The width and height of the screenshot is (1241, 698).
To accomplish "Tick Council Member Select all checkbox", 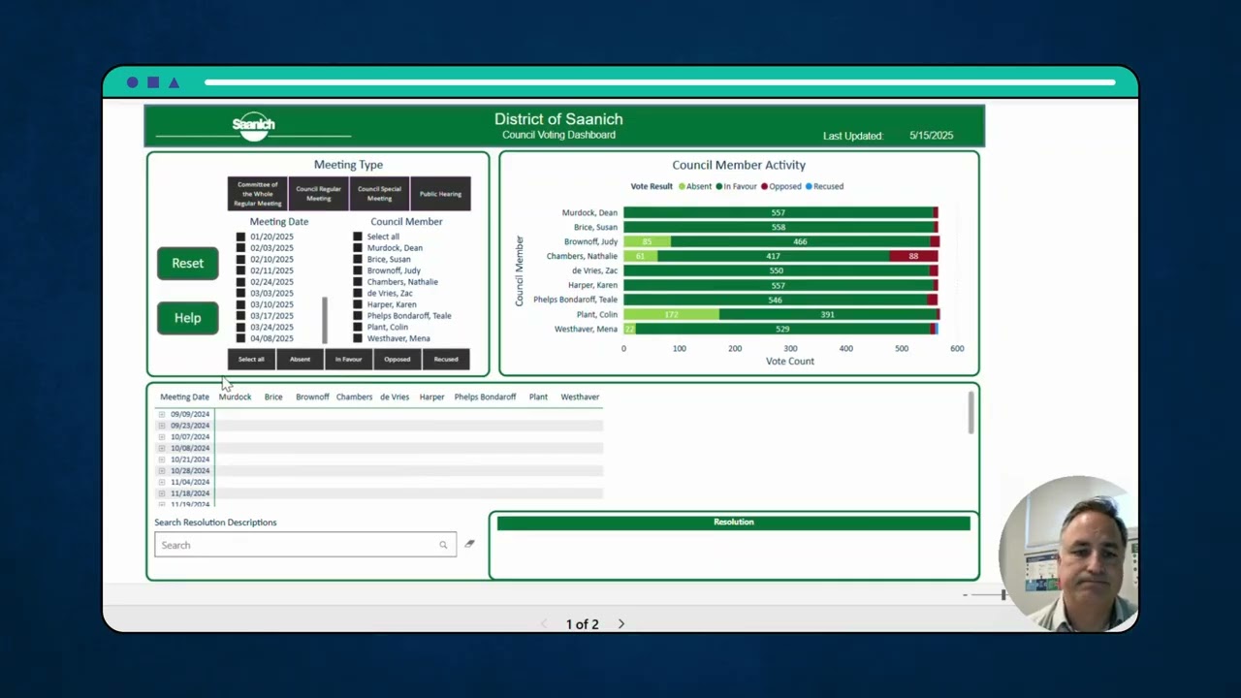I will (x=358, y=237).
